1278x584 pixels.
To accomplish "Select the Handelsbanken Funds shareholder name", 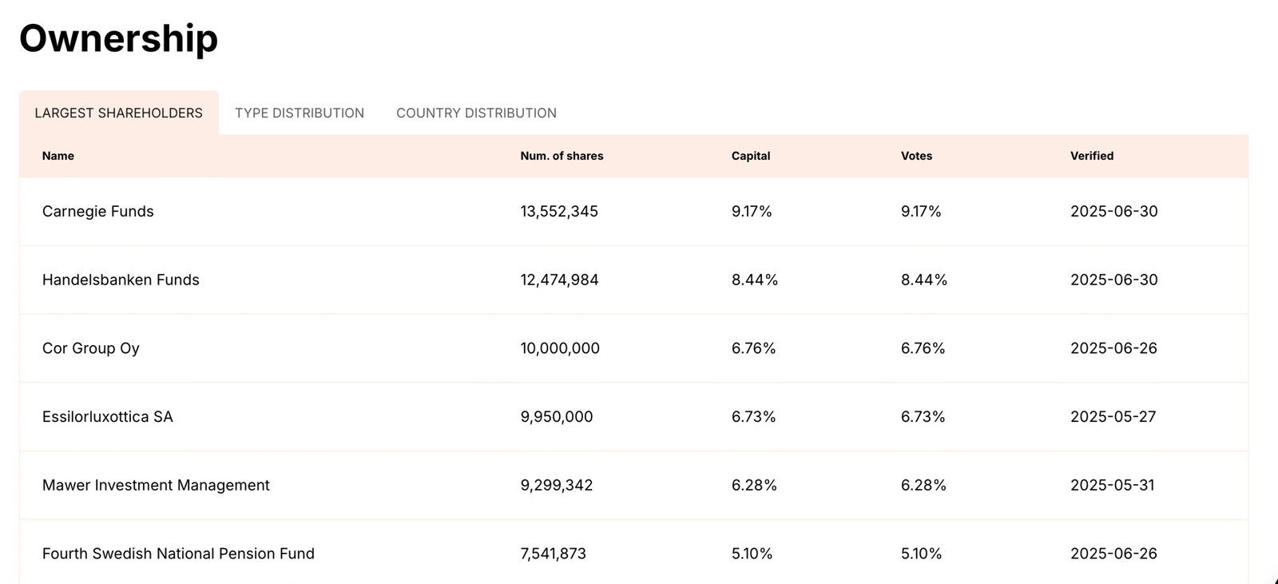I will (121, 280).
